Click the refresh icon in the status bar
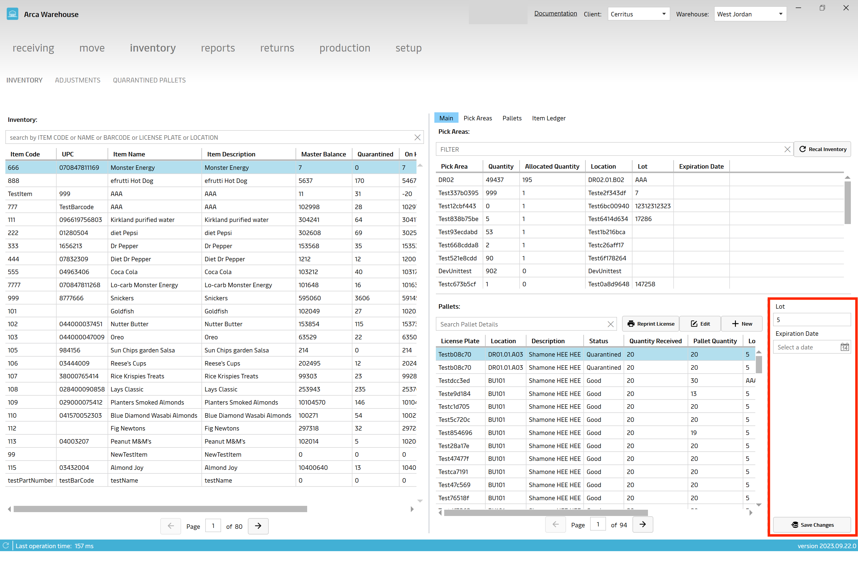The width and height of the screenshot is (858, 572). [6, 545]
